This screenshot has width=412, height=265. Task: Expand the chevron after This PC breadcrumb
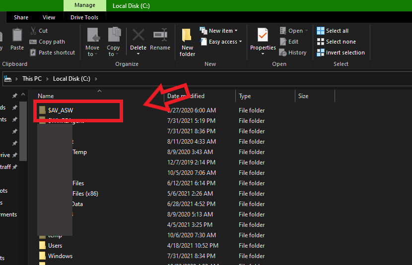point(47,79)
